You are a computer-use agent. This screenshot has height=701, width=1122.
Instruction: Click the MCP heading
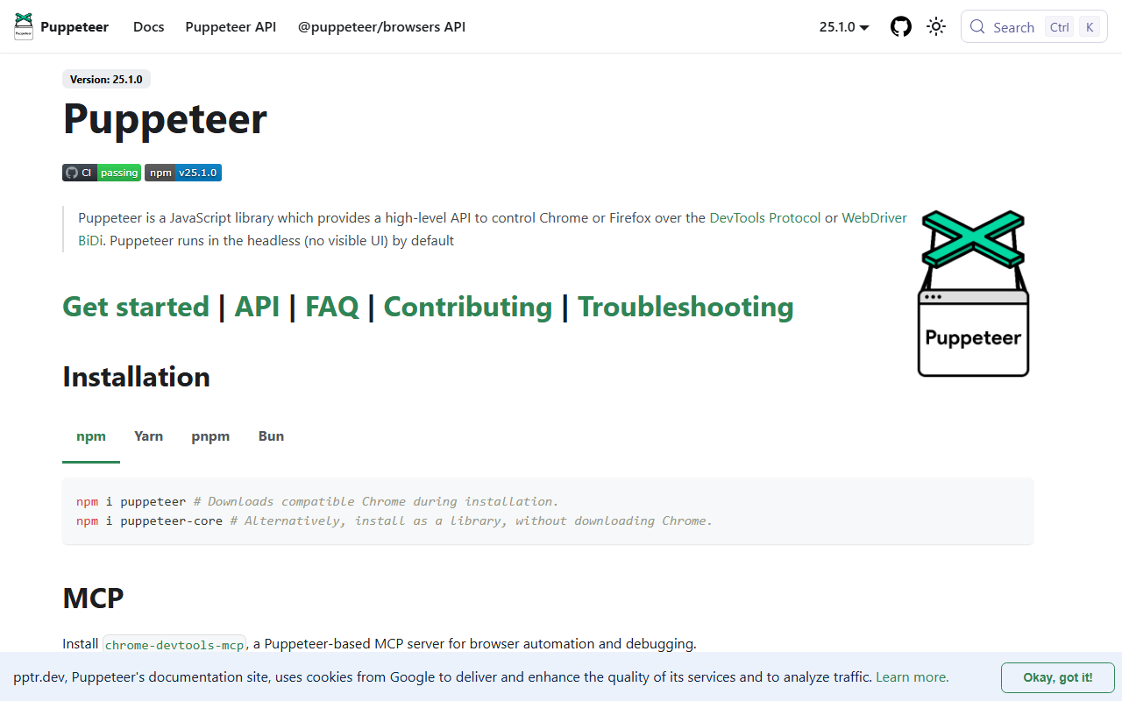click(x=93, y=598)
